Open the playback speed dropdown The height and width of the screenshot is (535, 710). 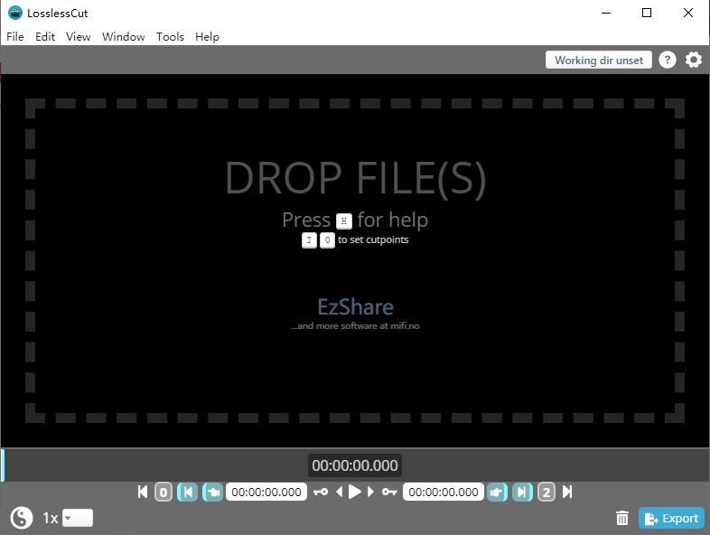pyautogui.click(x=78, y=518)
